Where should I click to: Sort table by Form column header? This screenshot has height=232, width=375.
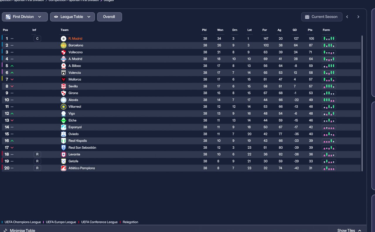(x=326, y=30)
